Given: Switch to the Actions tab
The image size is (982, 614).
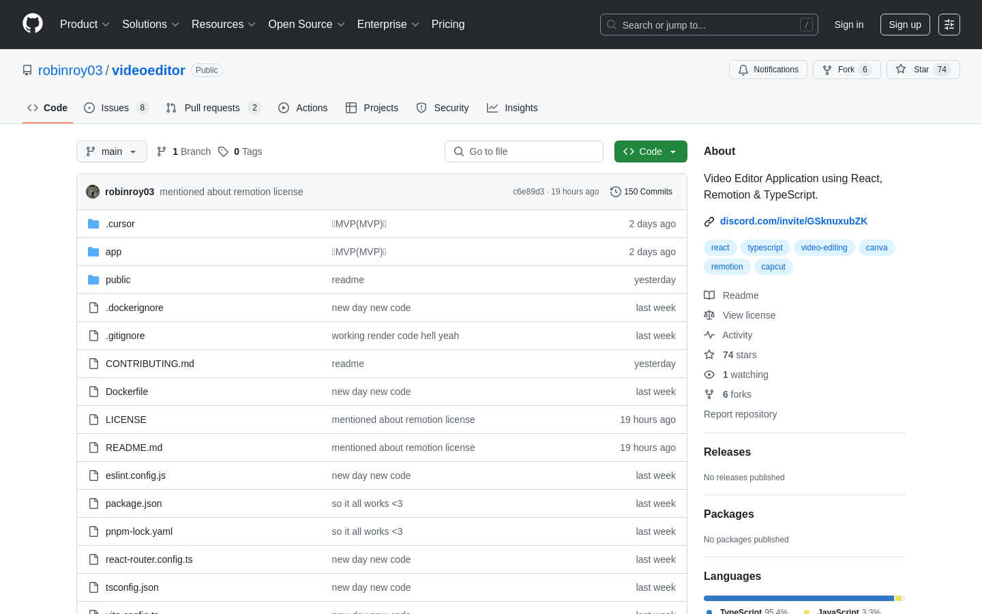Looking at the screenshot, I should [x=303, y=108].
